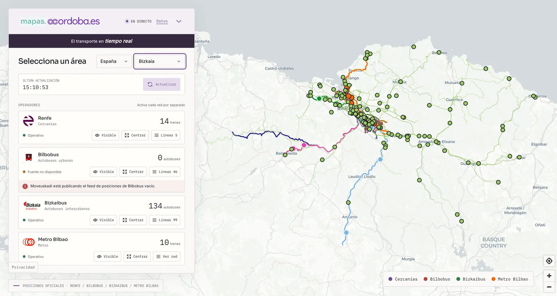Click the Cercanías legend color dot
The width and height of the screenshot is (557, 296).
click(390, 279)
